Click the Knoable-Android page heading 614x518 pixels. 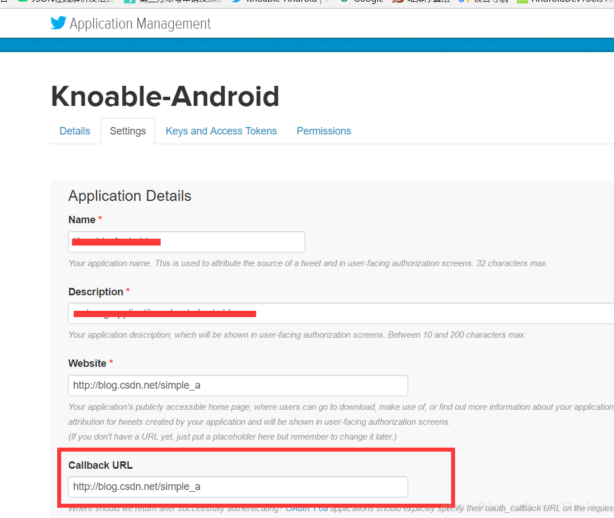165,97
